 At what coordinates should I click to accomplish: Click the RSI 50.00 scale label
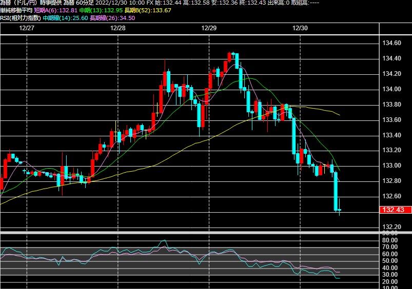pos(390,261)
